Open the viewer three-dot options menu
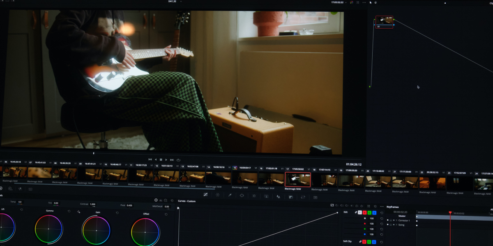The width and height of the screenshot is (493, 246). (364, 2)
